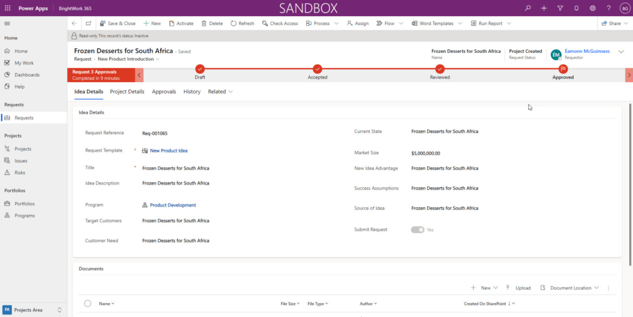Click the Approved stage flag marker
This screenshot has height=317, width=633.
click(x=563, y=68)
